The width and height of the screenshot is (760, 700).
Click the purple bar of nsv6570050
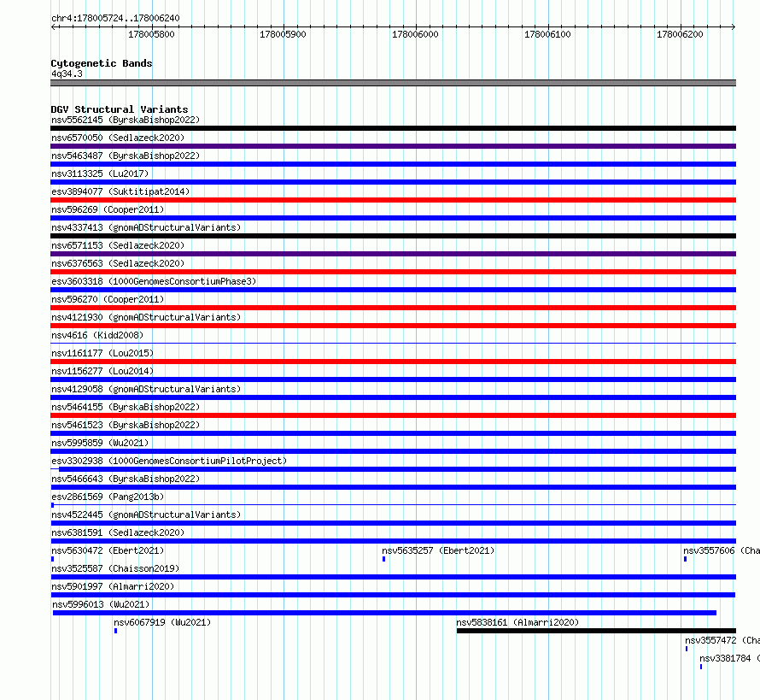click(x=393, y=146)
